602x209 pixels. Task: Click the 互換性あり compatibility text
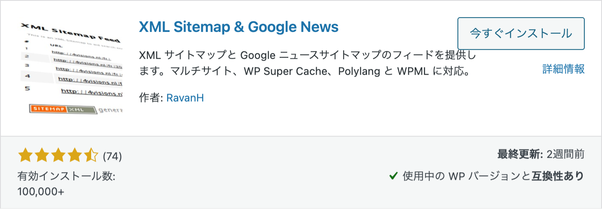(x=558, y=176)
